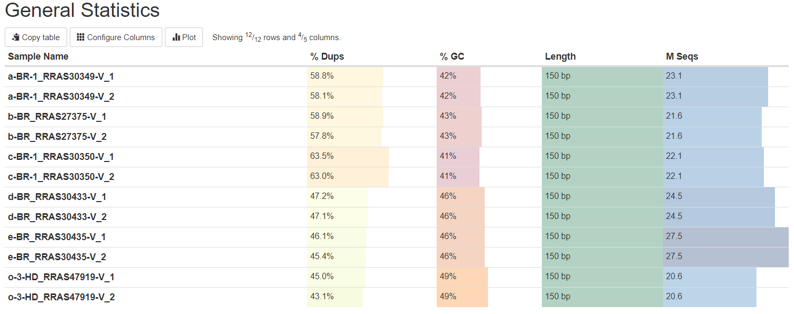Click sample name e-BR_RRAS30435-V_2
This screenshot has height=314, width=794.
click(x=57, y=257)
